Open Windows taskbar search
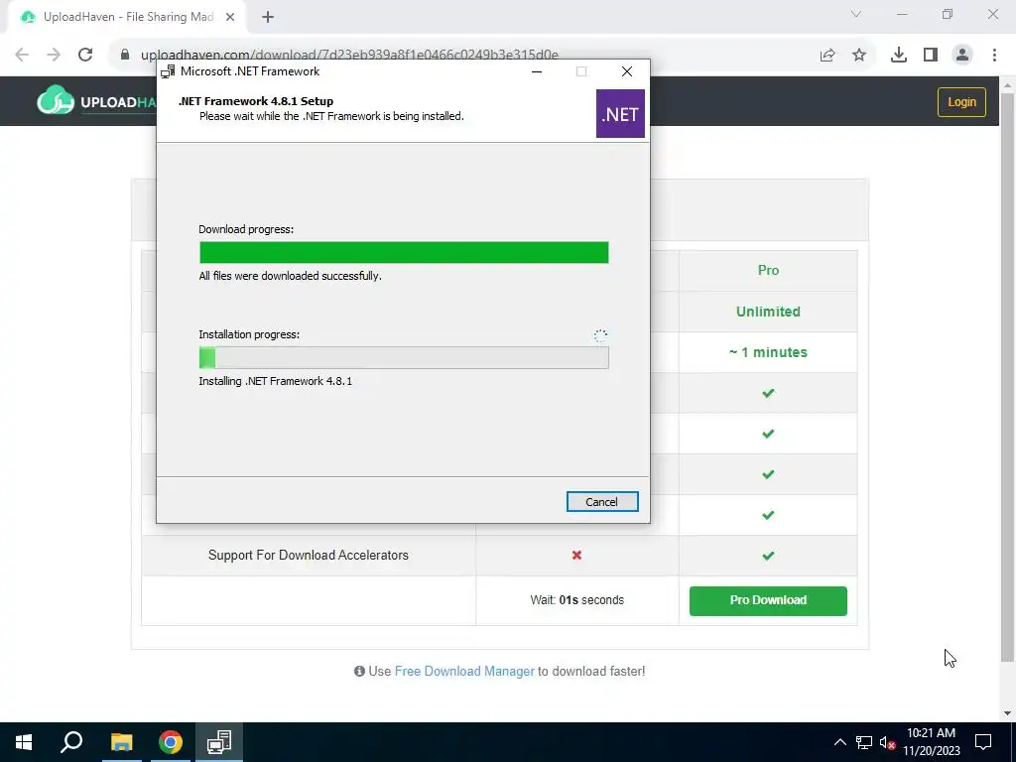The width and height of the screenshot is (1016, 762). point(71,742)
